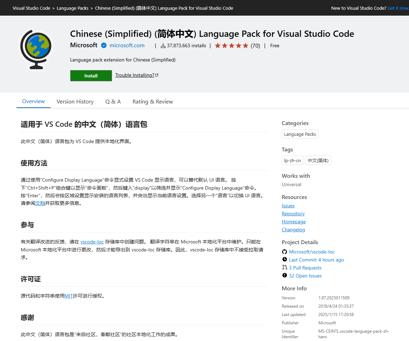This screenshot has width=409, height=341.
Task: Open Last Commit: 4 hours ago link
Action: 316,260
